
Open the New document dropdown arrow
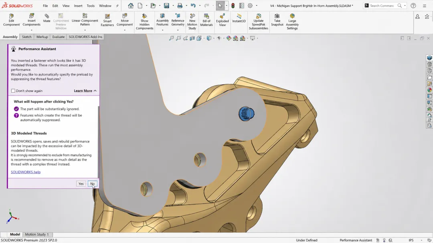coord(146,6)
